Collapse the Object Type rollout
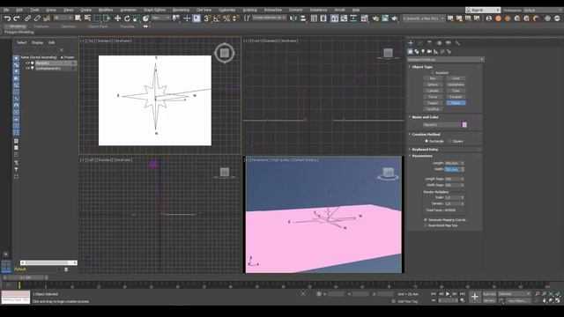This screenshot has height=317, width=564. [422, 67]
